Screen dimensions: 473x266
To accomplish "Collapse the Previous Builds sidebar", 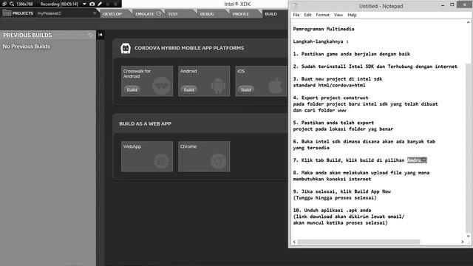I will point(101,35).
